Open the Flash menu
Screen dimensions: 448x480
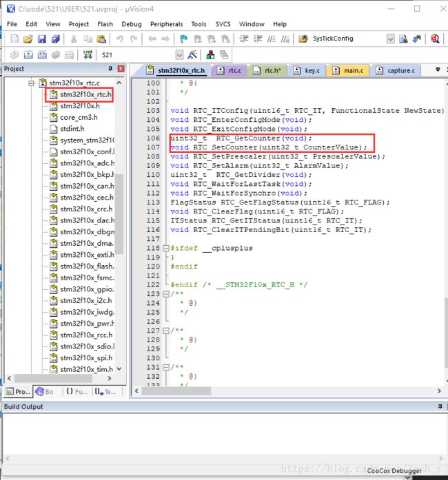pyautogui.click(x=105, y=24)
